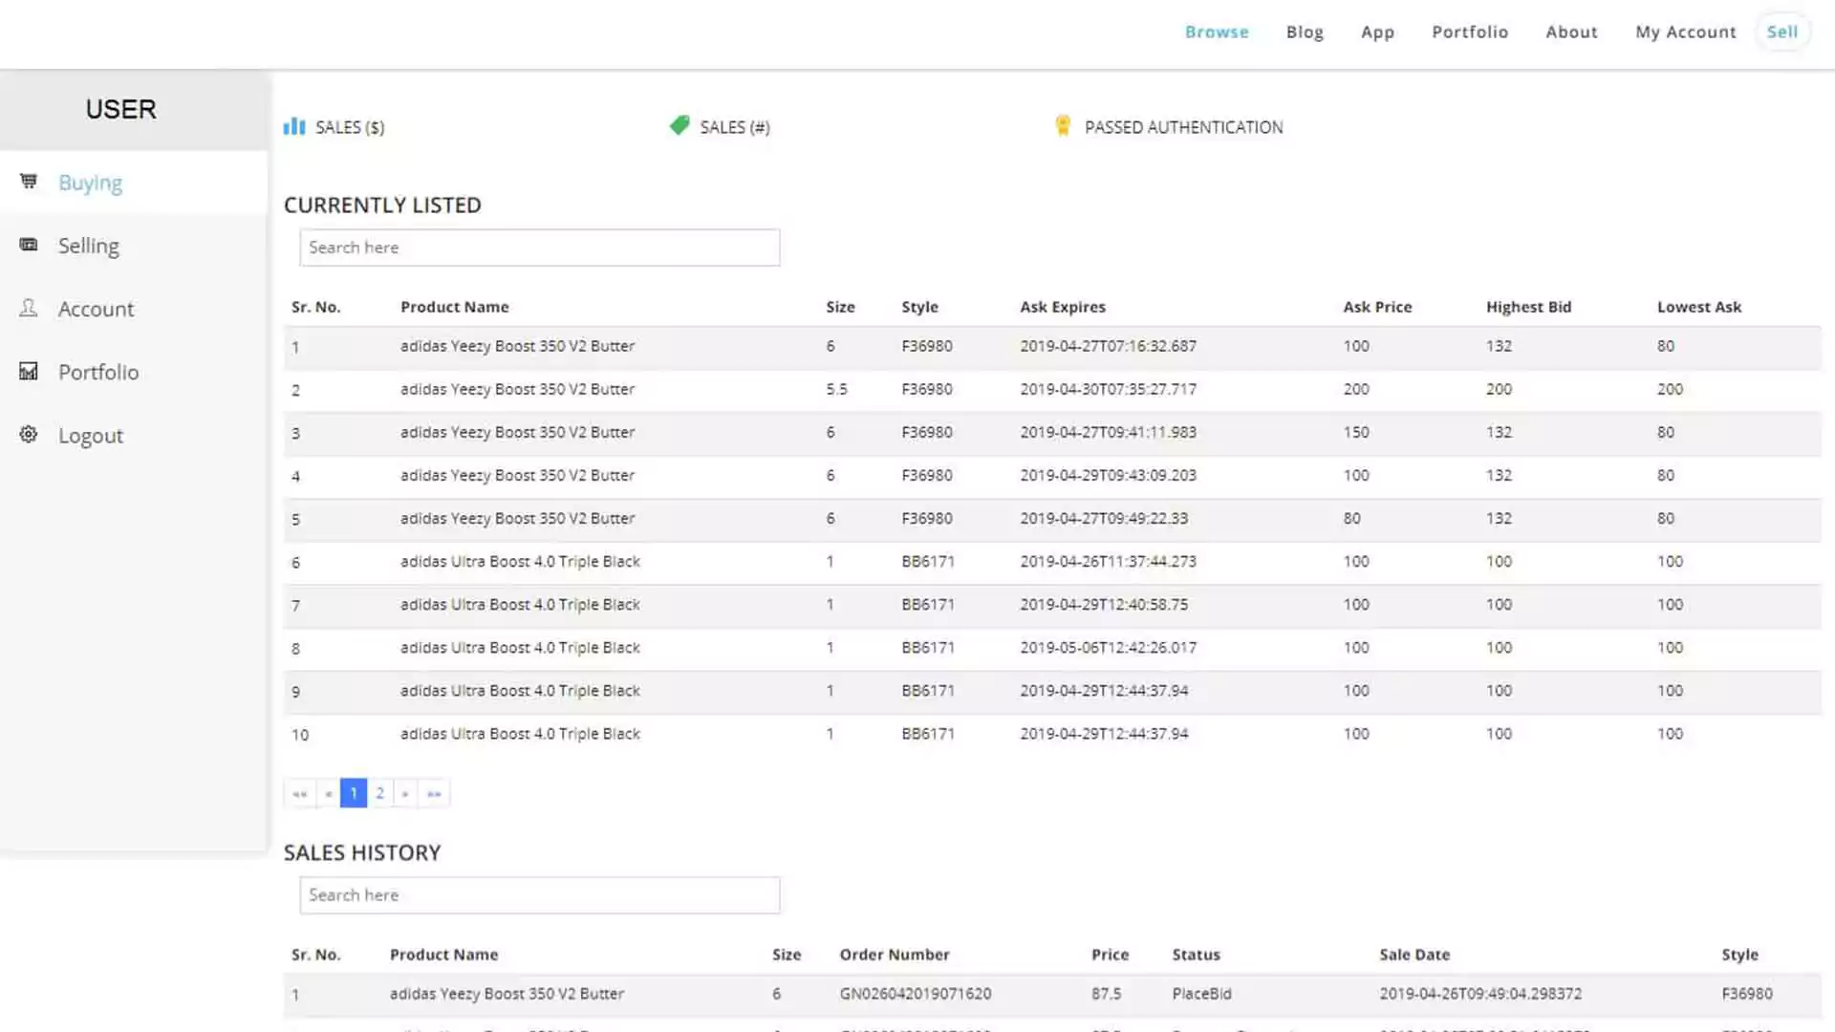Click price 87.5 in Sales History
Viewport: 1835px width, 1032px height.
[1106, 994]
